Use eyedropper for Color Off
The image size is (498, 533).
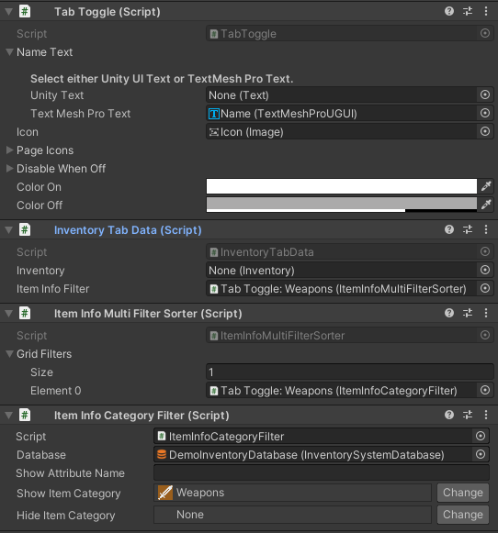486,205
